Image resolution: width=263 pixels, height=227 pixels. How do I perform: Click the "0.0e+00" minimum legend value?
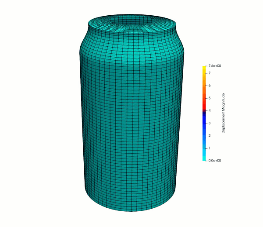[x=214, y=161]
